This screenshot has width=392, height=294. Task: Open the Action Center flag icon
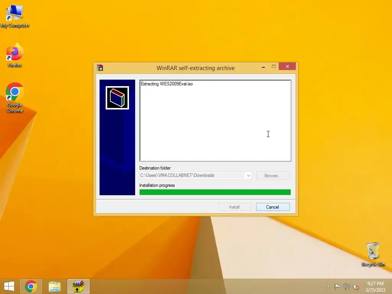point(337,286)
